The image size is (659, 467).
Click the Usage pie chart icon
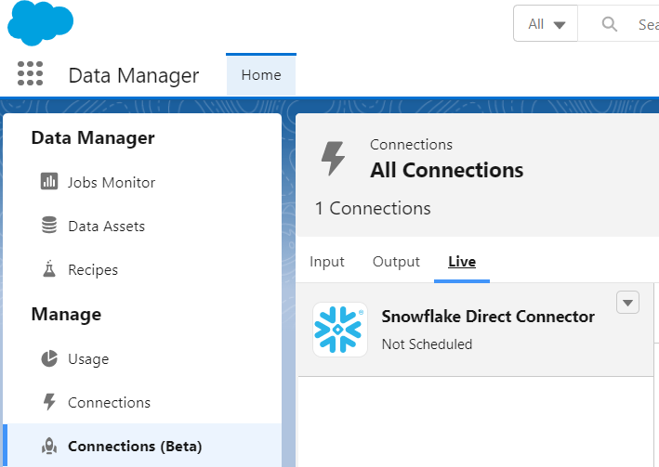coord(49,358)
